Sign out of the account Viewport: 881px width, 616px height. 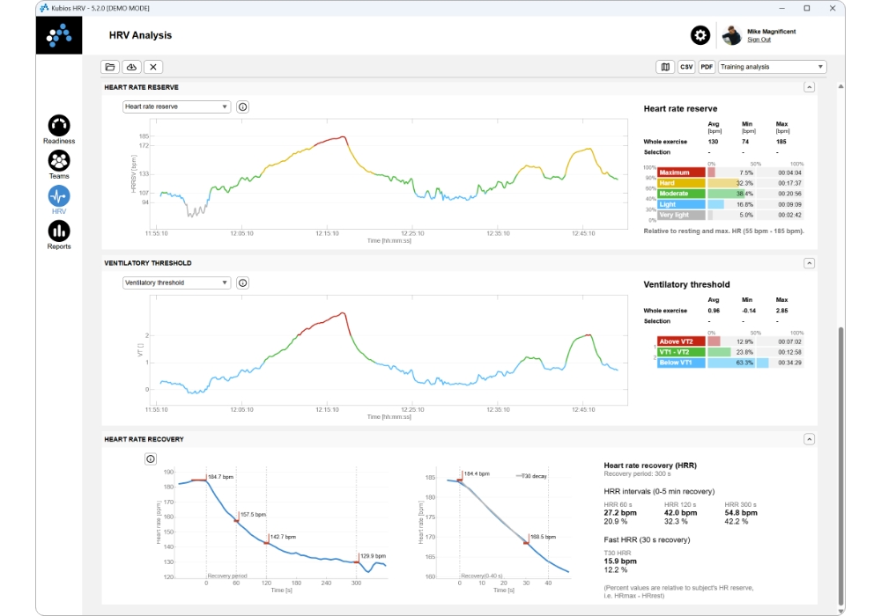(759, 40)
